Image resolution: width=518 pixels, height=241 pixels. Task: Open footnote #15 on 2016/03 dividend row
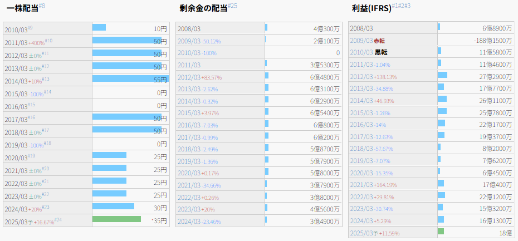point(31,105)
